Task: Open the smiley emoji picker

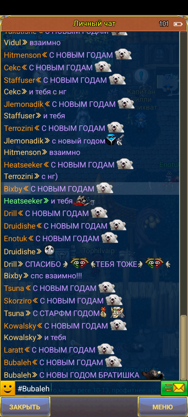Action: pos(8,388)
